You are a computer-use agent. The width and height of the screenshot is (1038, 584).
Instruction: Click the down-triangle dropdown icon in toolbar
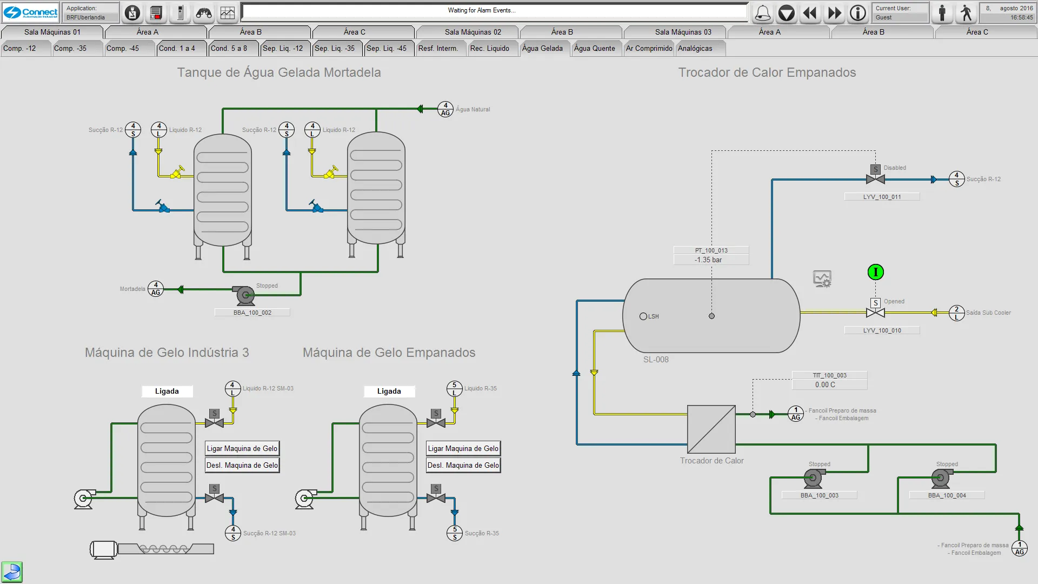pyautogui.click(x=787, y=13)
